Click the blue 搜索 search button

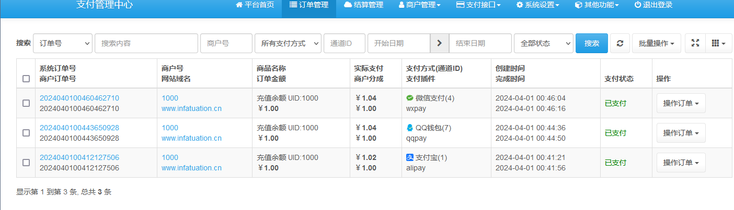[x=591, y=43]
